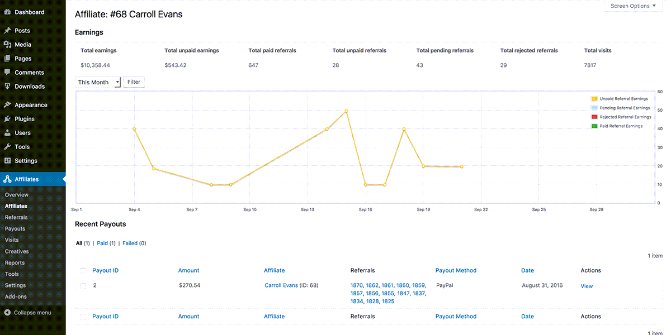Open the View link for the payout
This screenshot has height=335, width=671.
pyautogui.click(x=587, y=286)
